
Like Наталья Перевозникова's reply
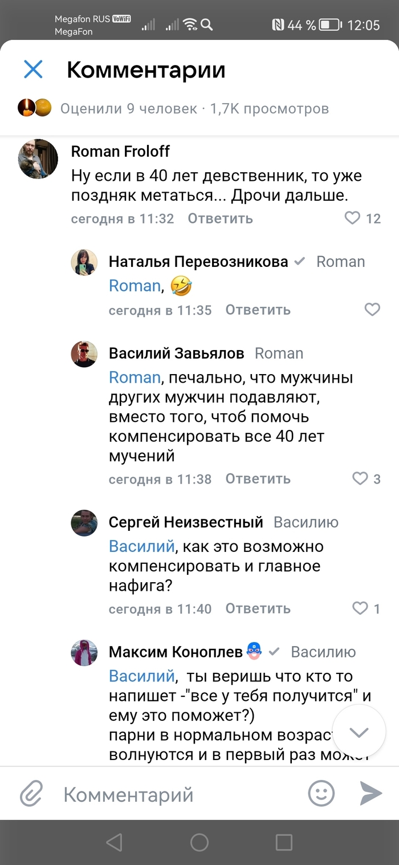point(372,310)
